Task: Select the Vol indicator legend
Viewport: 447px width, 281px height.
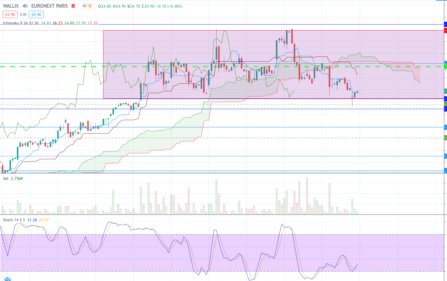Action: [x=6, y=178]
